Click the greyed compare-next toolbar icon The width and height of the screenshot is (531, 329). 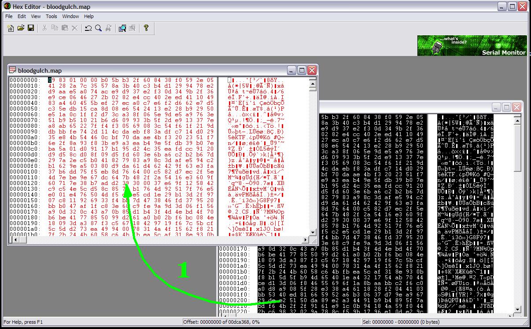[x=132, y=28]
